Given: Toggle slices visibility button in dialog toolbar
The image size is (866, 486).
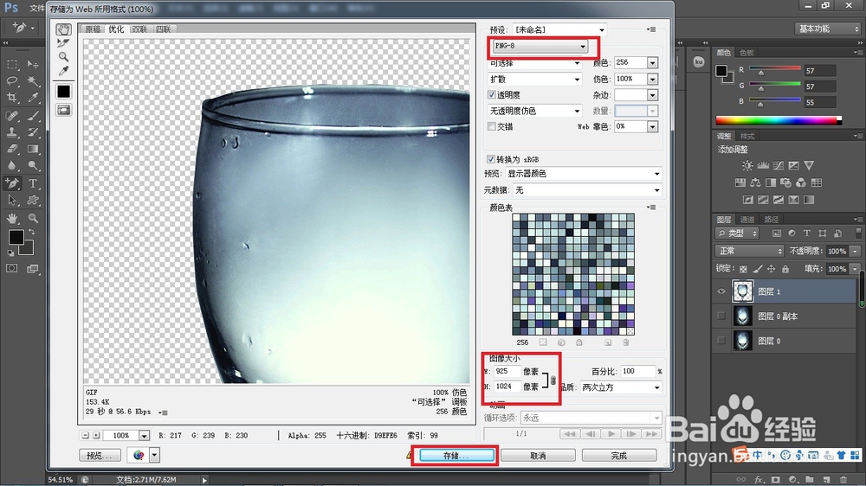Looking at the screenshot, I should [63, 111].
